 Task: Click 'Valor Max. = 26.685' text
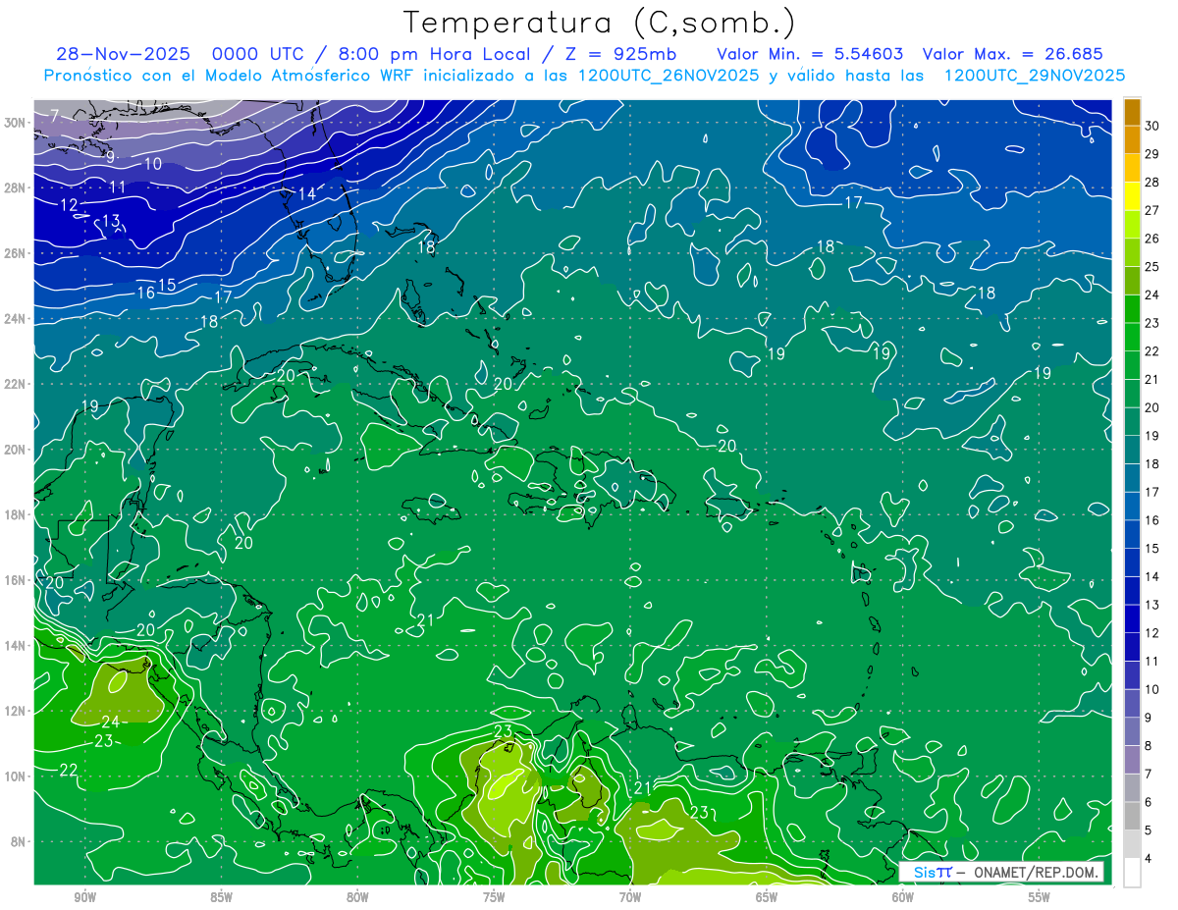click(x=1013, y=54)
